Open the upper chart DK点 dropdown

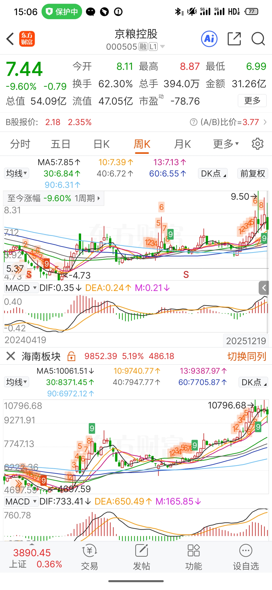tap(213, 173)
